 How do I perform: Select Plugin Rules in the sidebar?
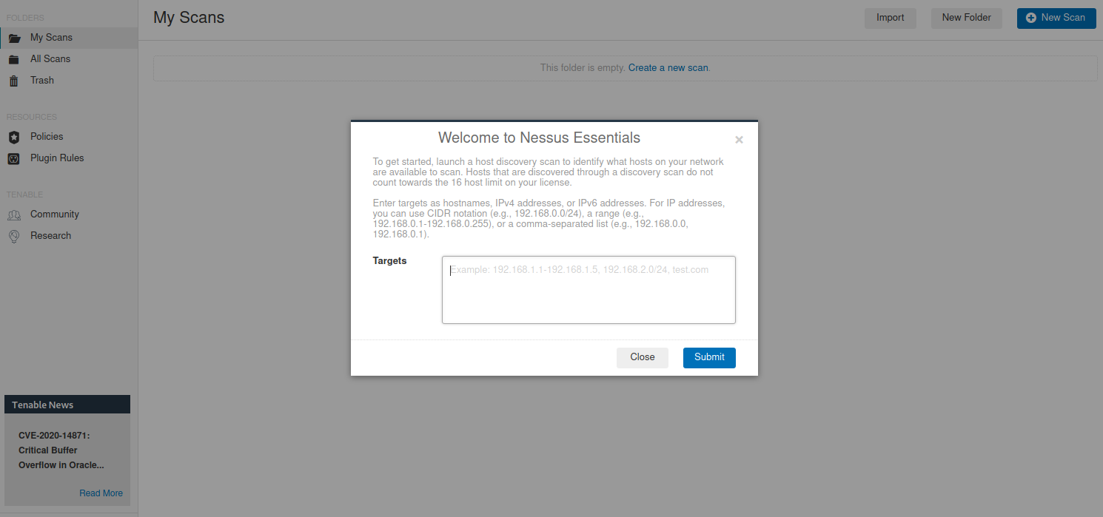57,158
